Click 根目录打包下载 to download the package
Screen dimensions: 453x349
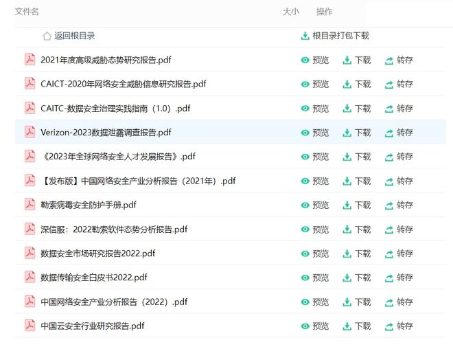tap(335, 36)
